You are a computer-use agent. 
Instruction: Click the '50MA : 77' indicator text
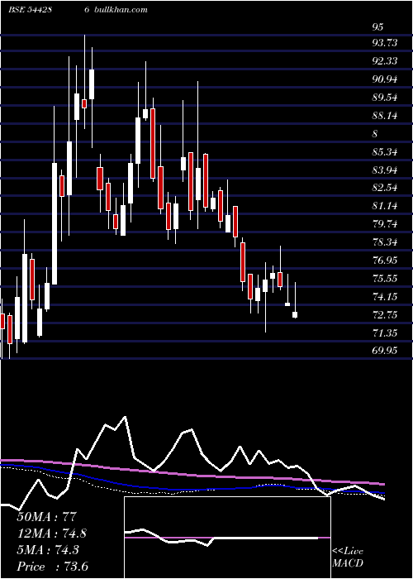pos(46,517)
